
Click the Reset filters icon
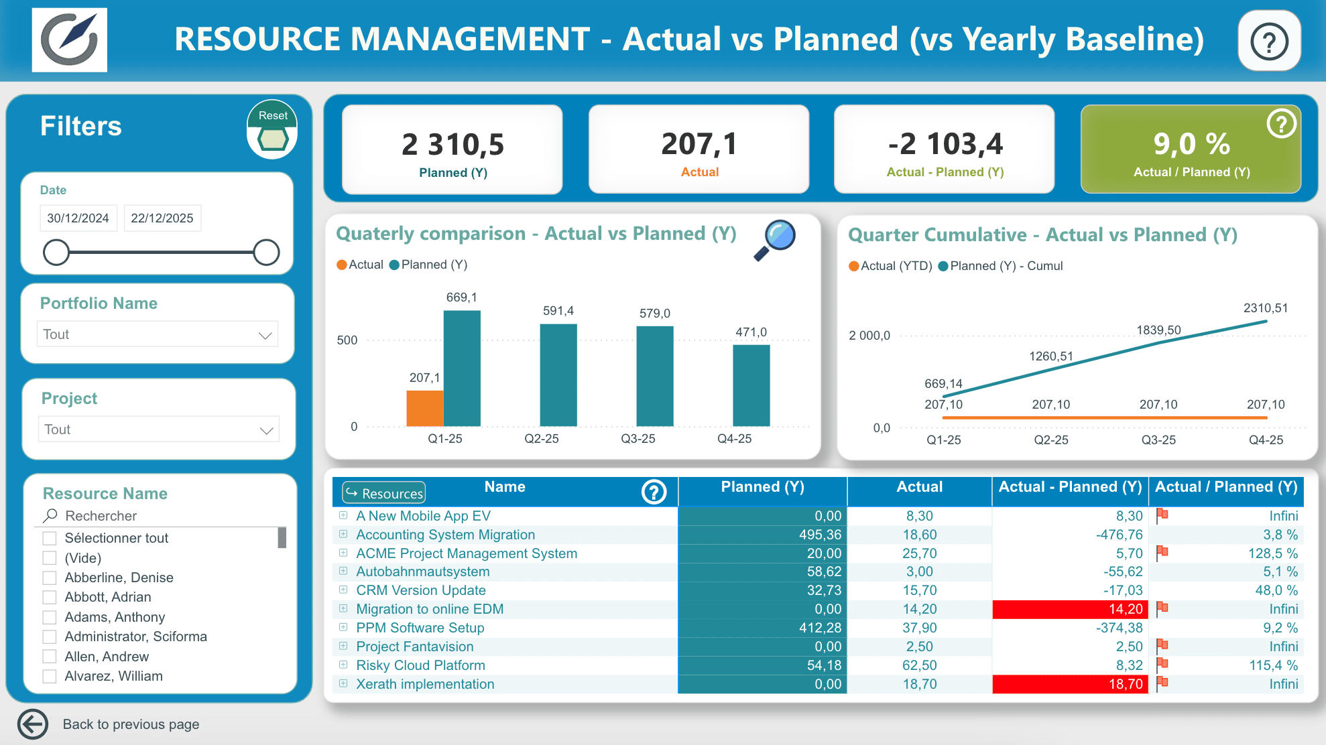pyautogui.click(x=273, y=129)
